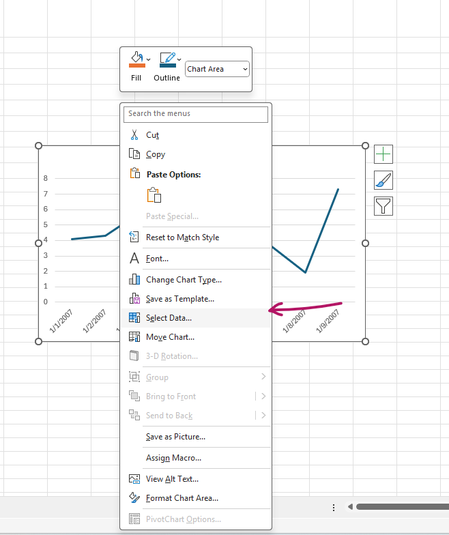
Task: Click the bottom-left chart resize handle
Action: [x=38, y=341]
